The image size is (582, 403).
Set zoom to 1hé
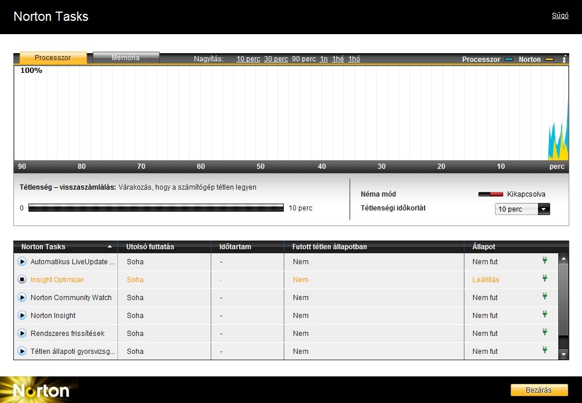(x=338, y=59)
